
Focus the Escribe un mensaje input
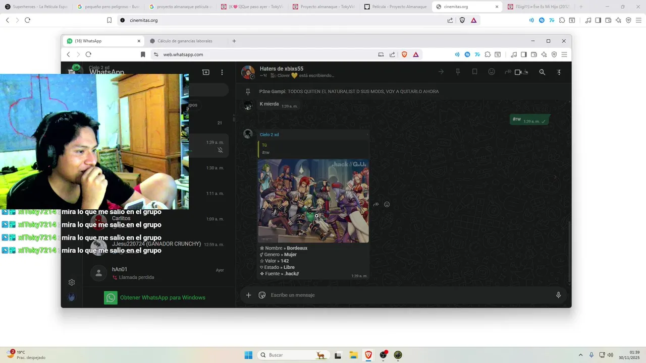point(409,295)
